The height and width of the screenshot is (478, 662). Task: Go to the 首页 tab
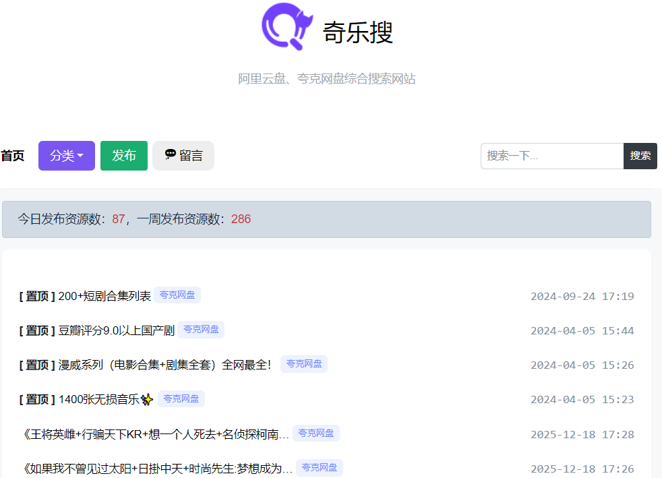point(12,156)
